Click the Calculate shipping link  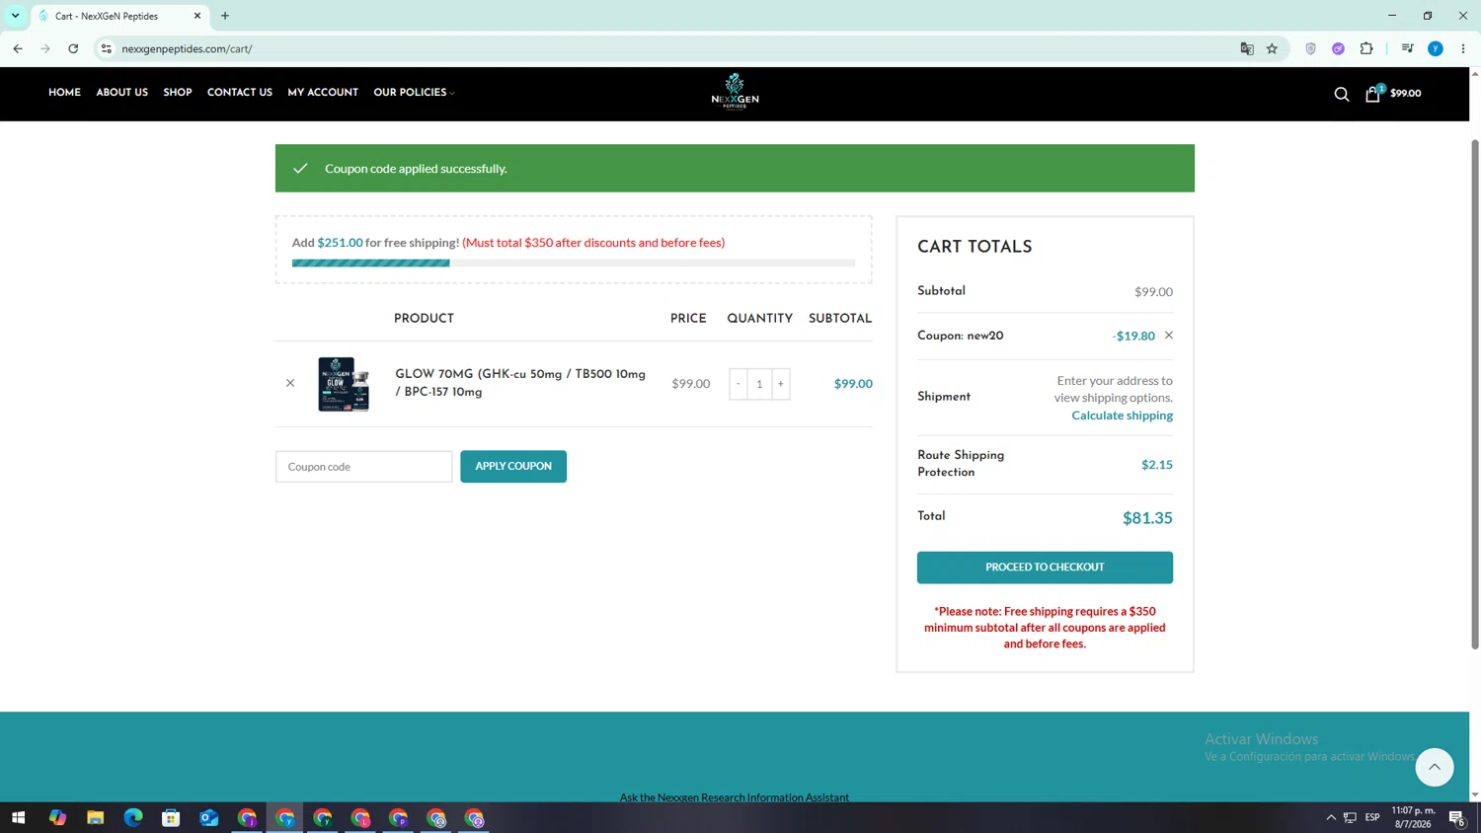click(1123, 416)
